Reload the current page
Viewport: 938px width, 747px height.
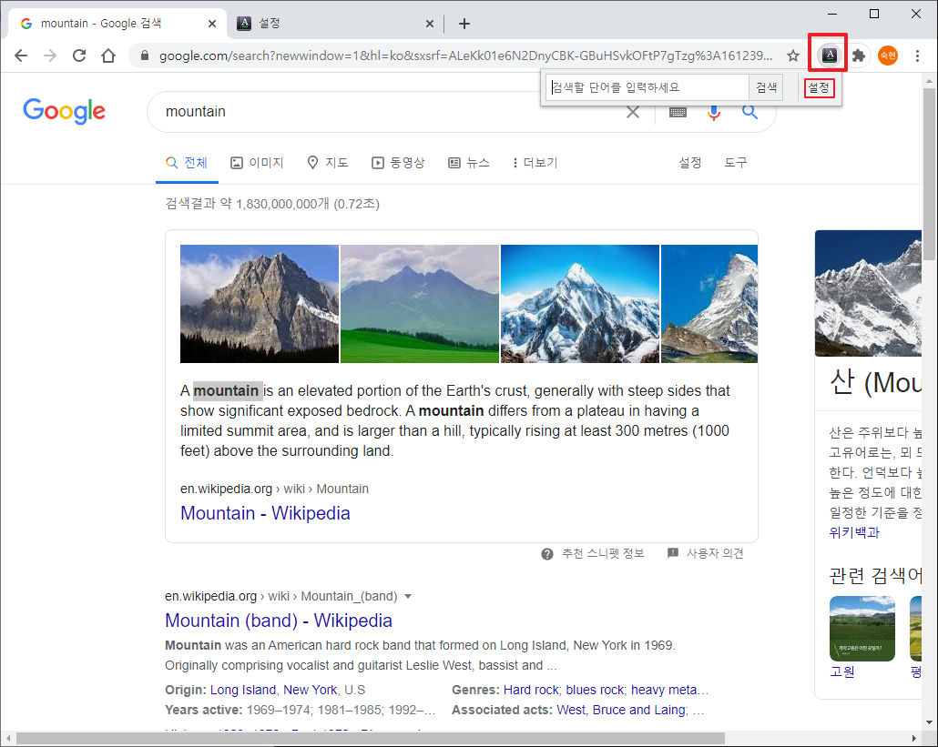pyautogui.click(x=79, y=56)
